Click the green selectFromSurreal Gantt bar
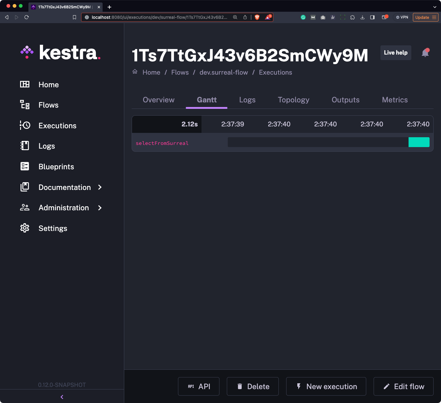 click(419, 142)
